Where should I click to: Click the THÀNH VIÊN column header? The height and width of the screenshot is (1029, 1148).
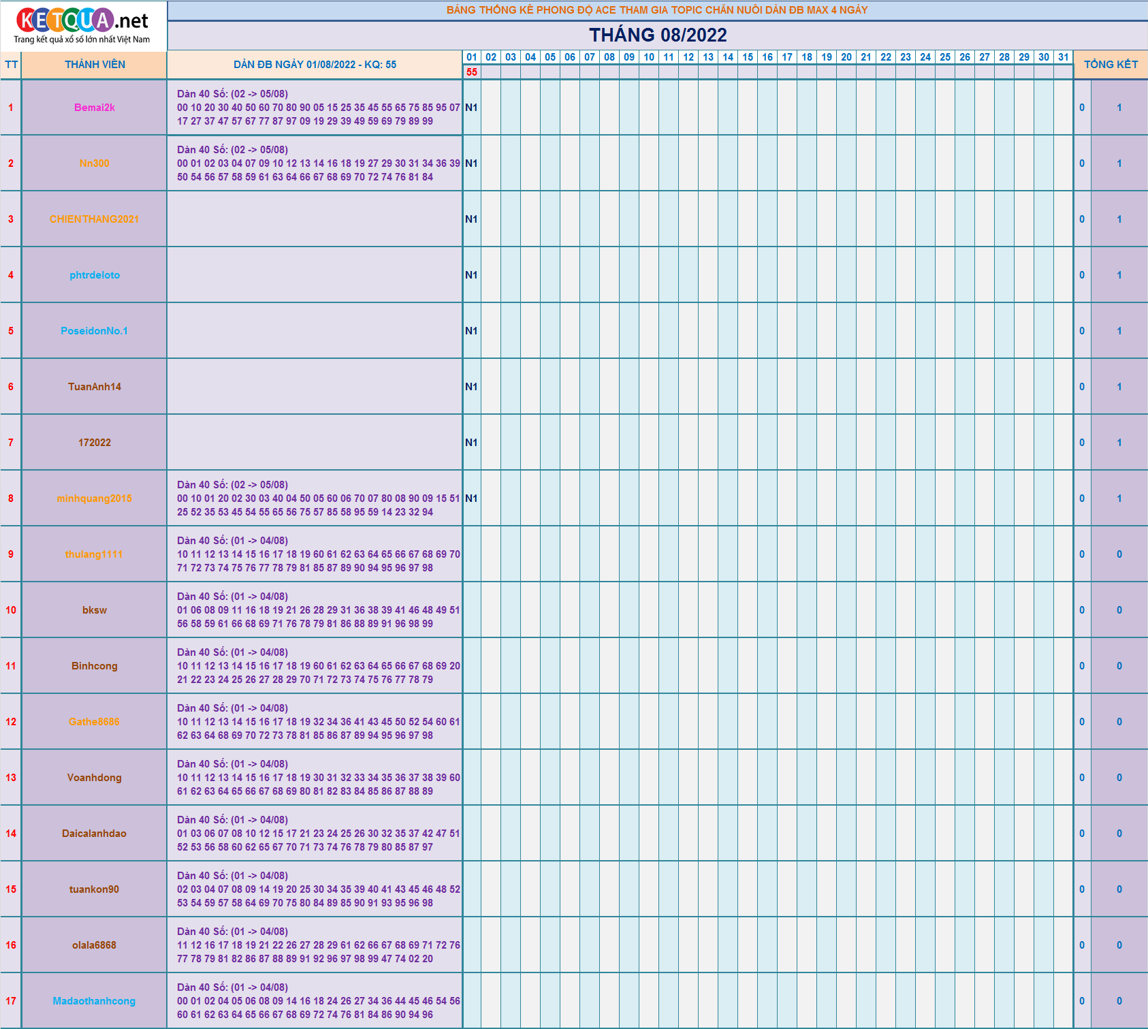coord(95,65)
